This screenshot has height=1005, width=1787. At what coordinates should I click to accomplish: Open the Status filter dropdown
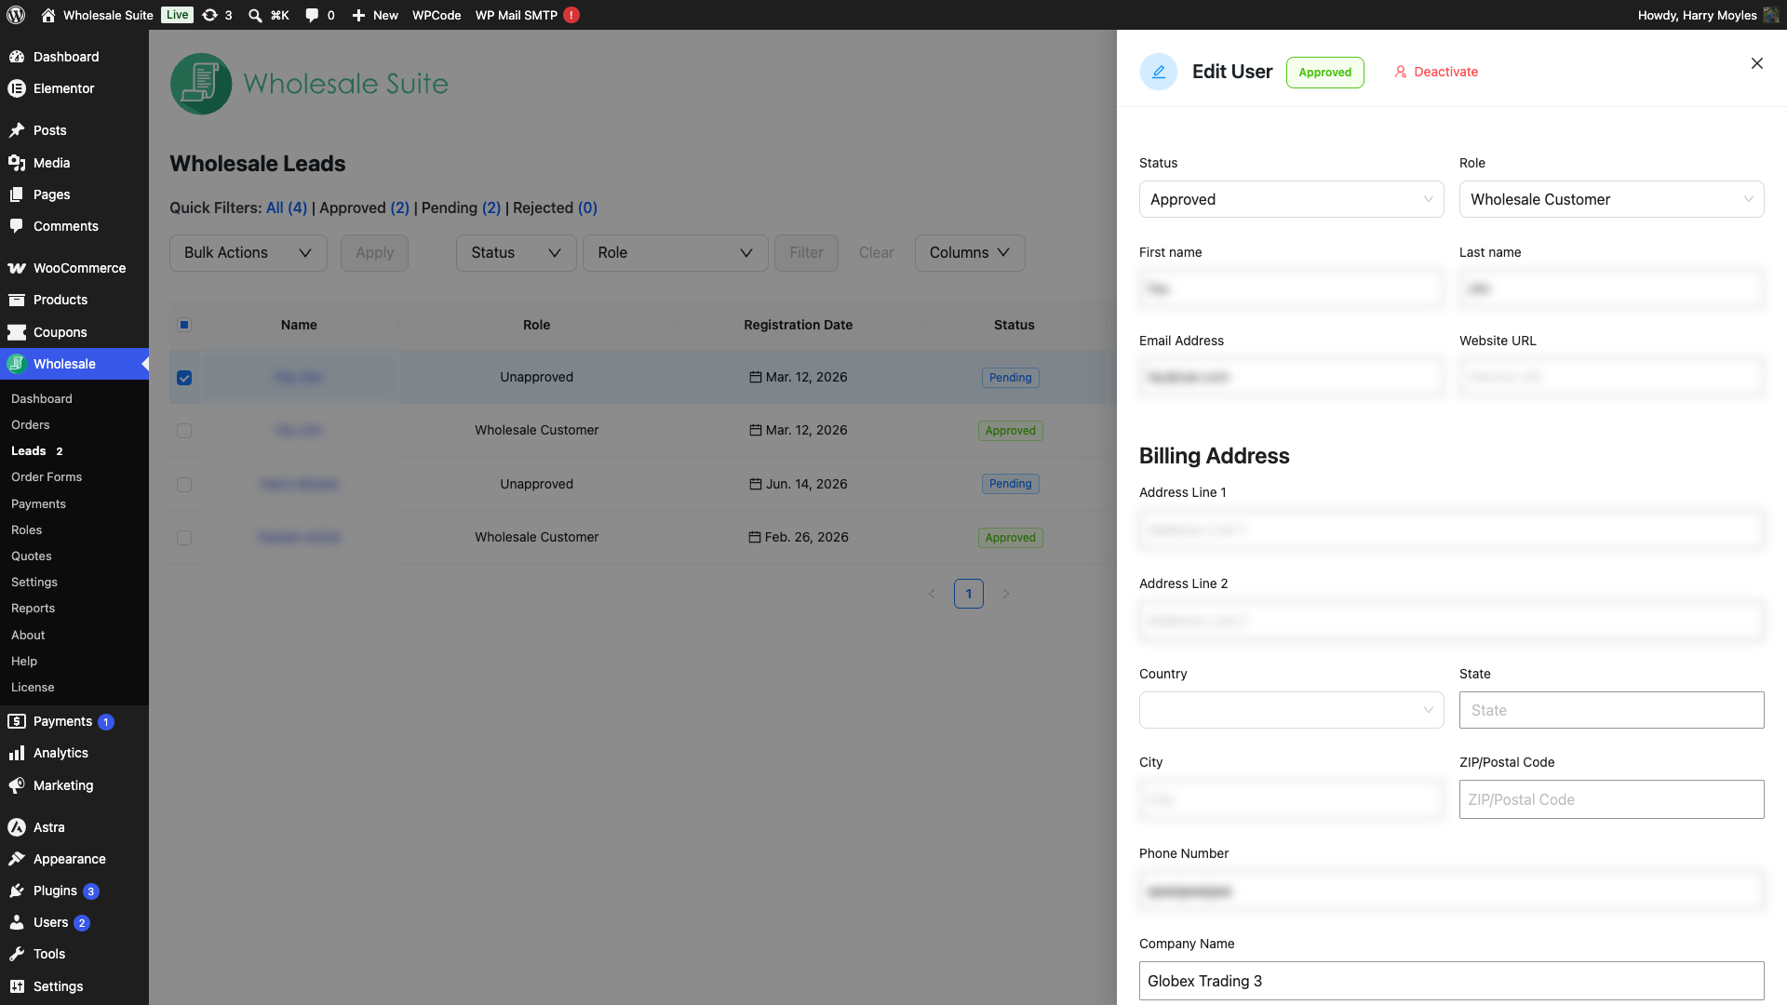[x=517, y=253]
